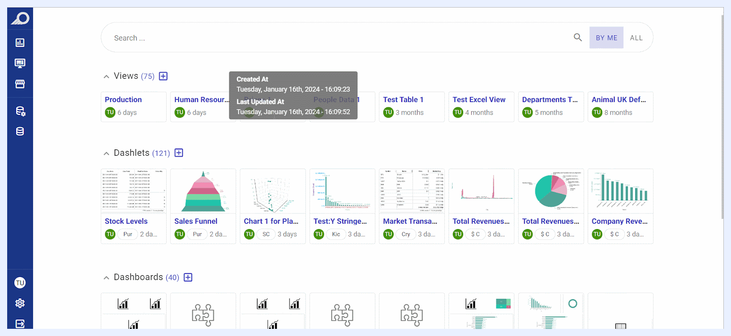Viewport: 731px width, 336px height.
Task: Collapse the Dashboards section
Action: [x=106, y=278]
